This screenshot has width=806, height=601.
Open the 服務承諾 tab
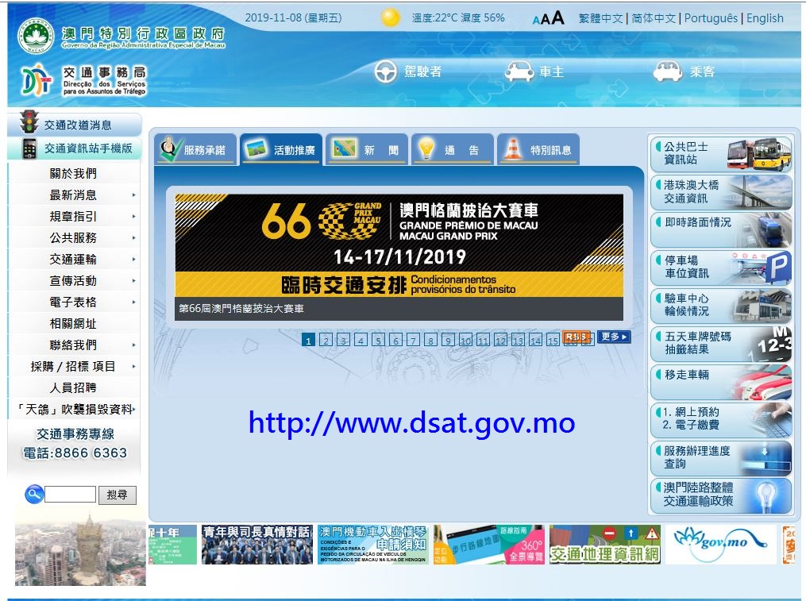(x=194, y=150)
